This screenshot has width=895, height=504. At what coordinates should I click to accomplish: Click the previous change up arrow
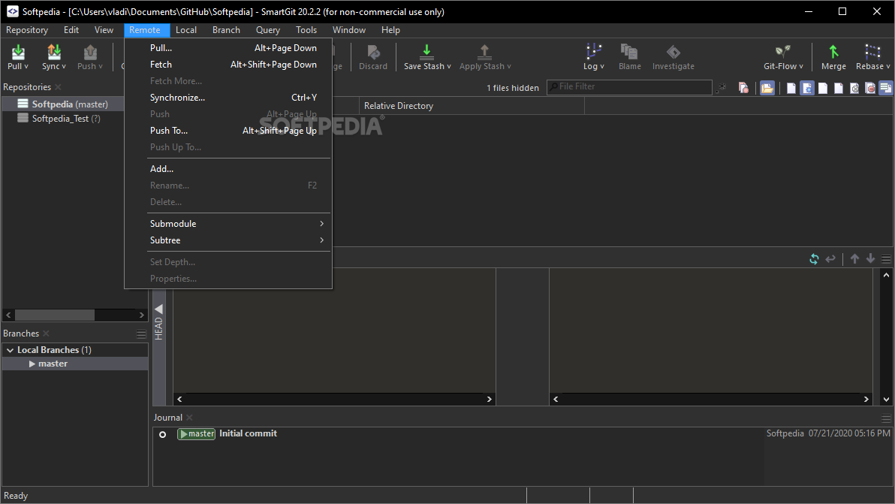(x=854, y=258)
